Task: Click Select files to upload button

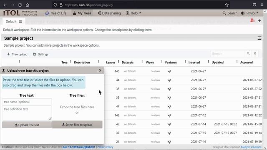Action: [77, 125]
